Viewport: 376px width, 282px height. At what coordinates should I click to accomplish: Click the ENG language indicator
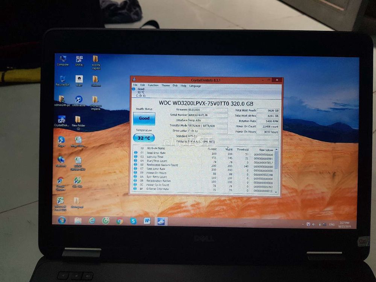click(x=332, y=224)
